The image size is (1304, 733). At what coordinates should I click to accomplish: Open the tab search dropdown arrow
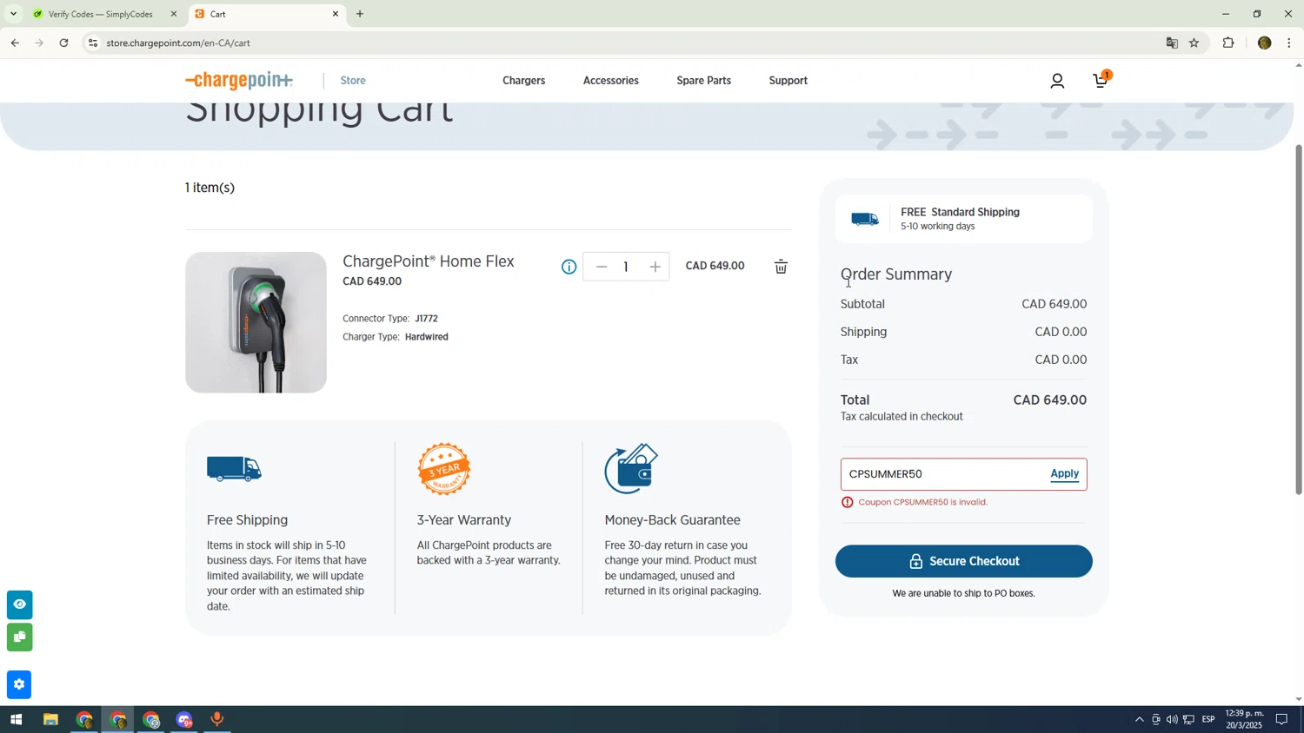(13, 14)
